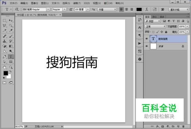Toggle 3D text button
The width and height of the screenshot is (191, 129).
(x=162, y=9)
